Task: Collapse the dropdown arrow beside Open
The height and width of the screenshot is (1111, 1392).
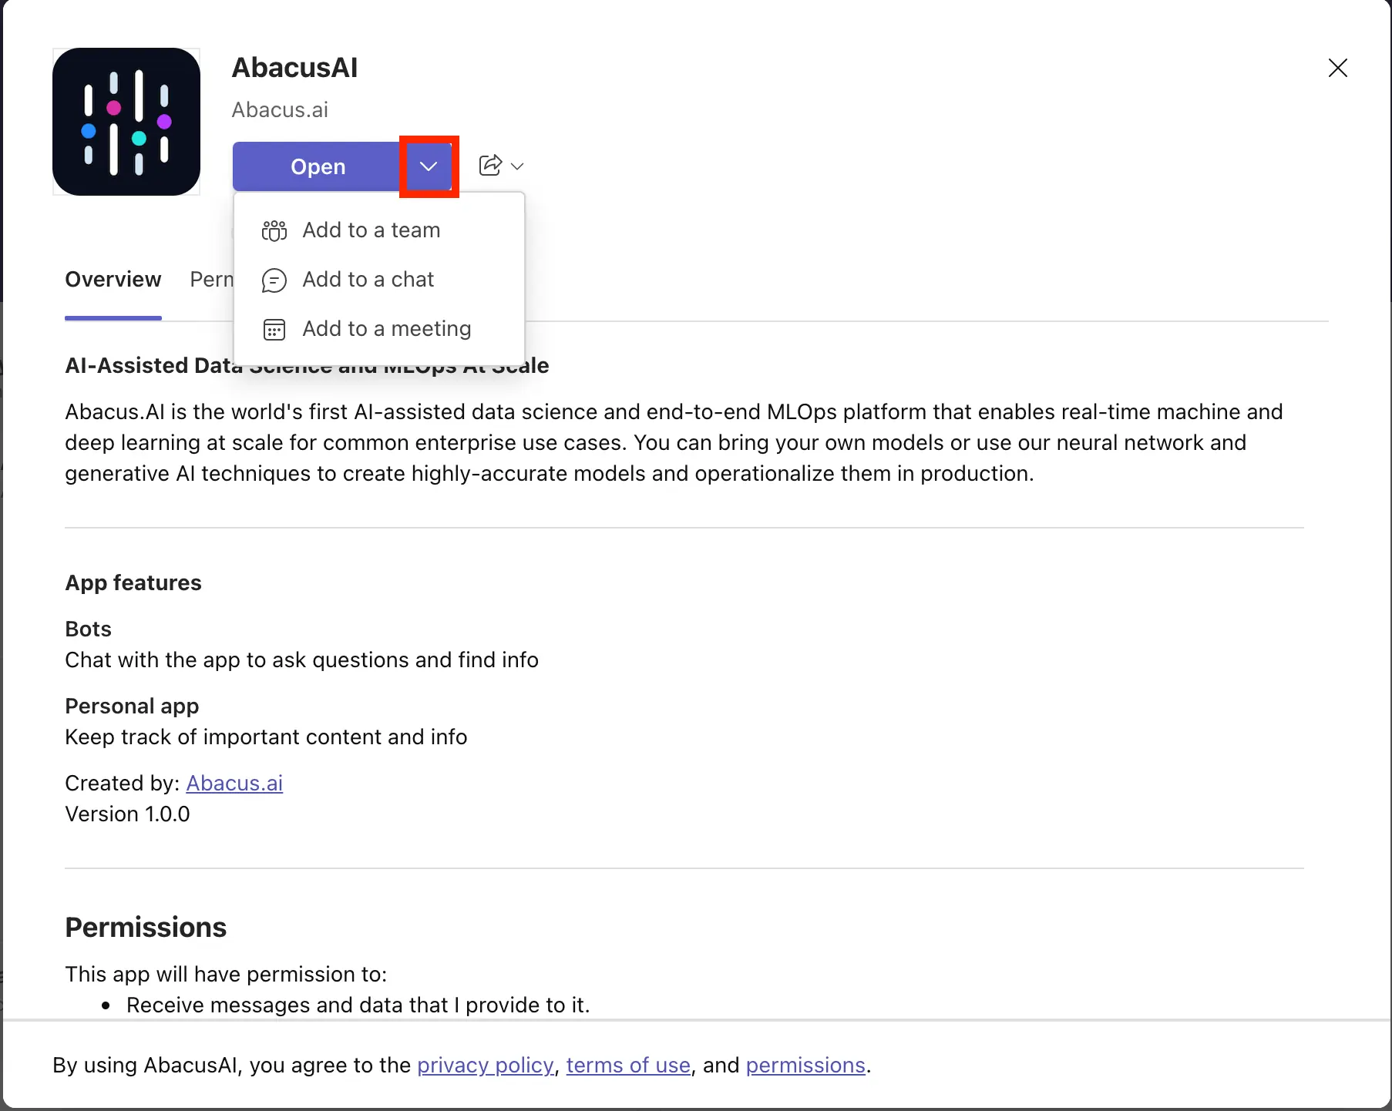Action: pos(429,166)
